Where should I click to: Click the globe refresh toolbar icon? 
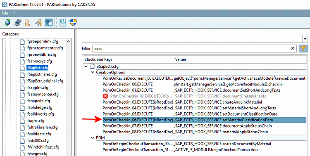click(7, 22)
